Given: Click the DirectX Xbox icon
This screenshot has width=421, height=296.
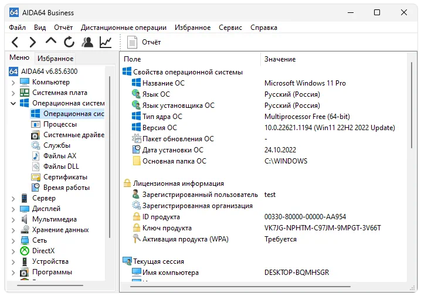Looking at the screenshot, I should tap(25, 251).
